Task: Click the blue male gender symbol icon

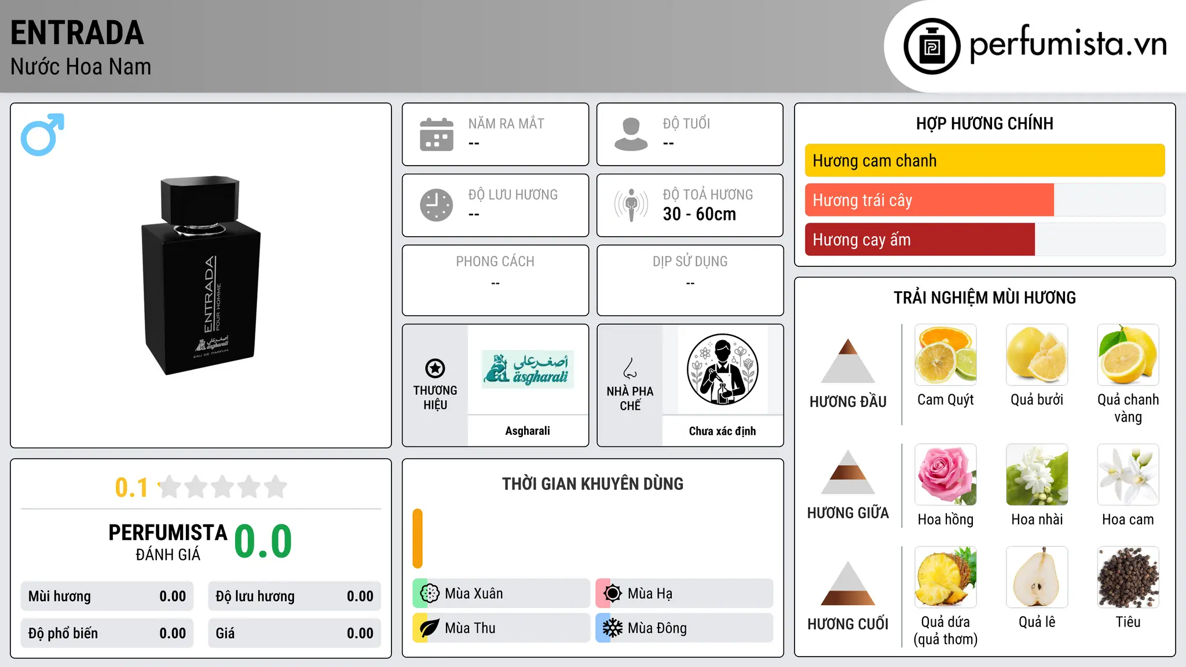Action: pos(42,134)
